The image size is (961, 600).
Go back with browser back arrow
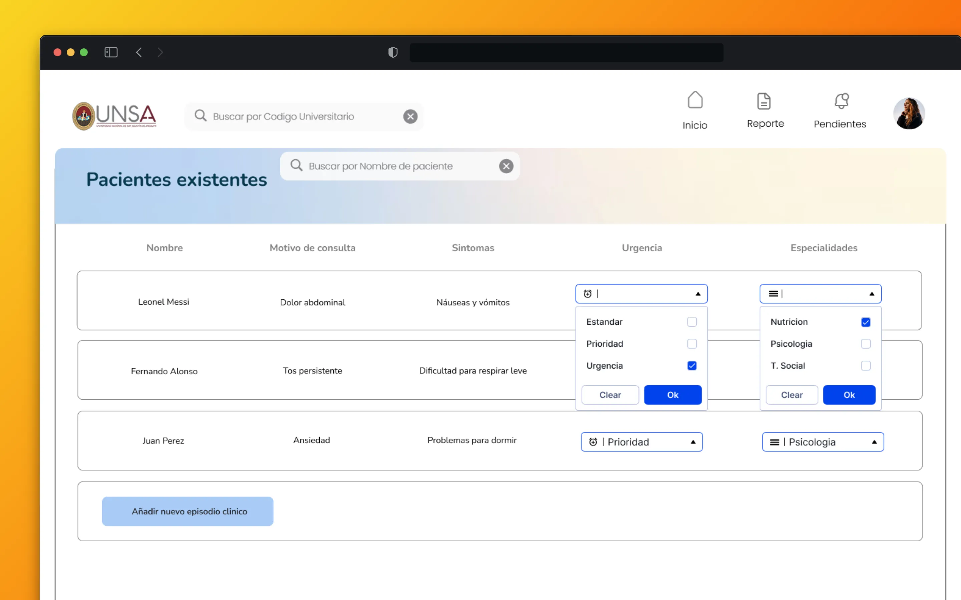[x=138, y=52]
